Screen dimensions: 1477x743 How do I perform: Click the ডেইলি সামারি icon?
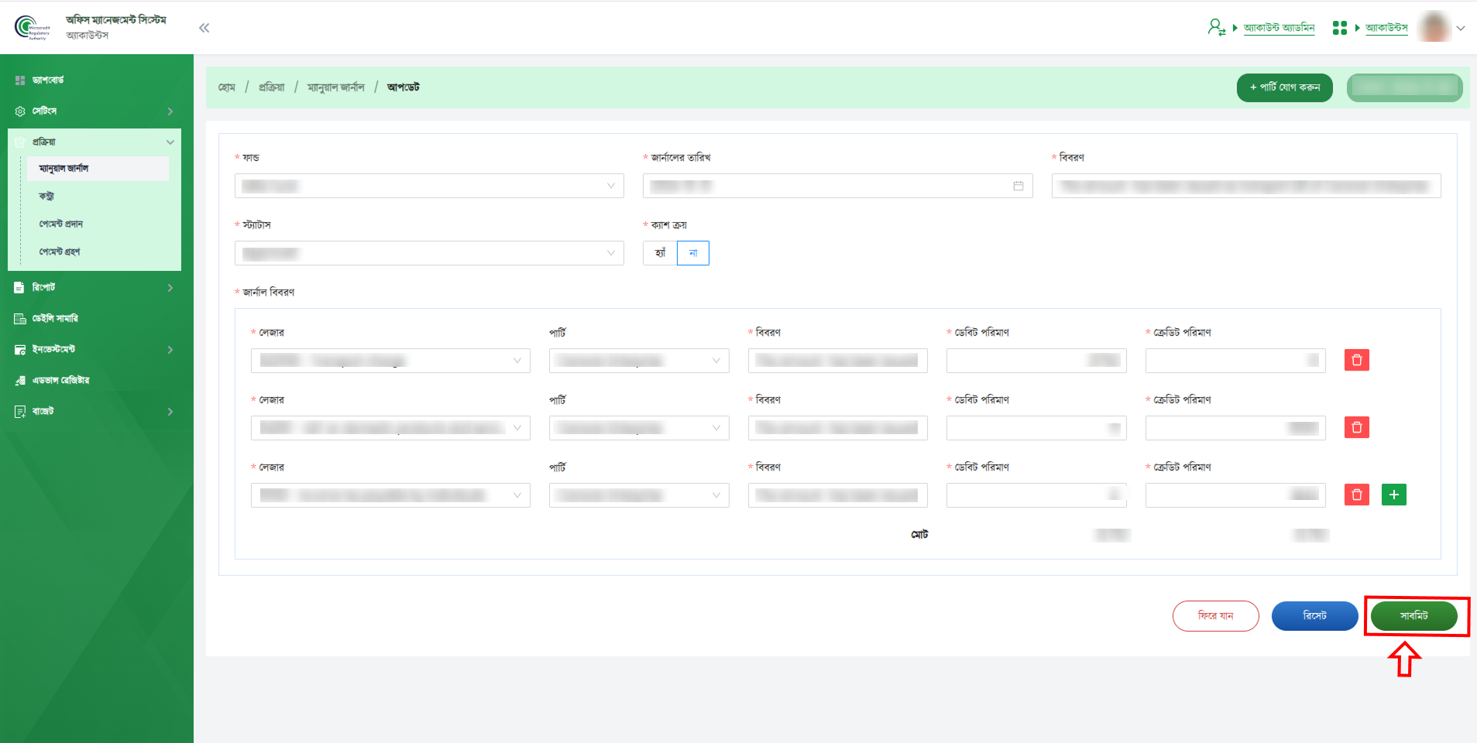[x=20, y=319]
